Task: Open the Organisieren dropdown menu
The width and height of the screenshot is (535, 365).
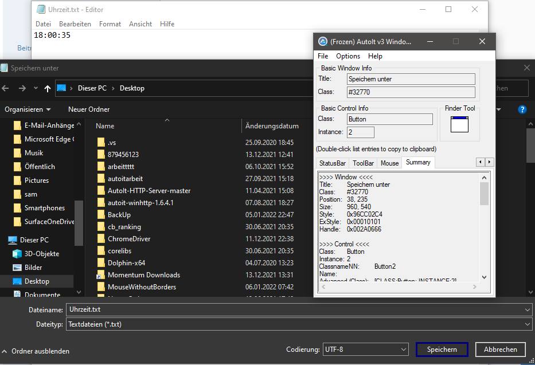Action: [28, 109]
